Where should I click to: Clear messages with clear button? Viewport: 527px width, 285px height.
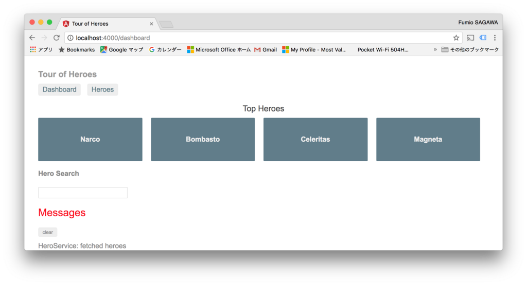point(48,232)
